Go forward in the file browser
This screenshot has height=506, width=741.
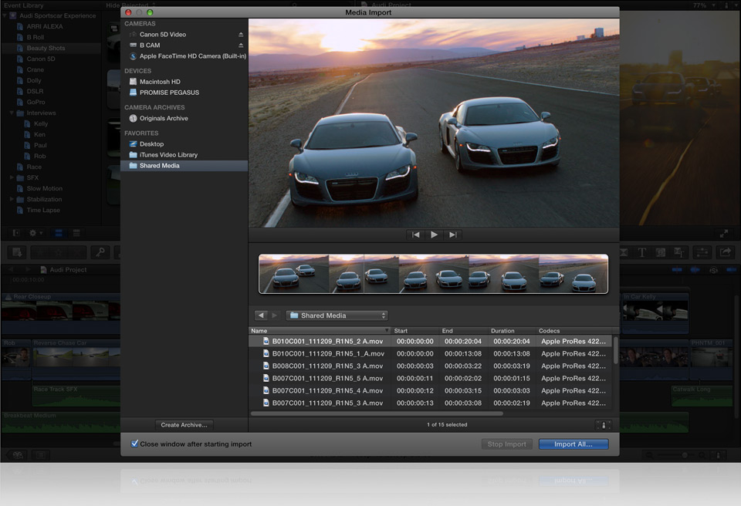point(274,315)
